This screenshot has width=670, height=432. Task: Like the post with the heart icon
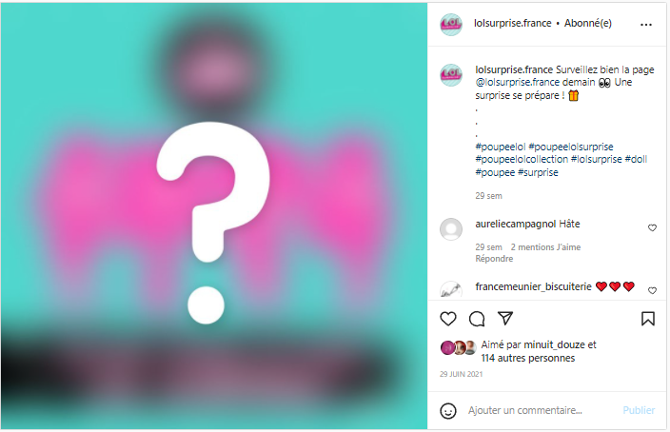pyautogui.click(x=448, y=319)
